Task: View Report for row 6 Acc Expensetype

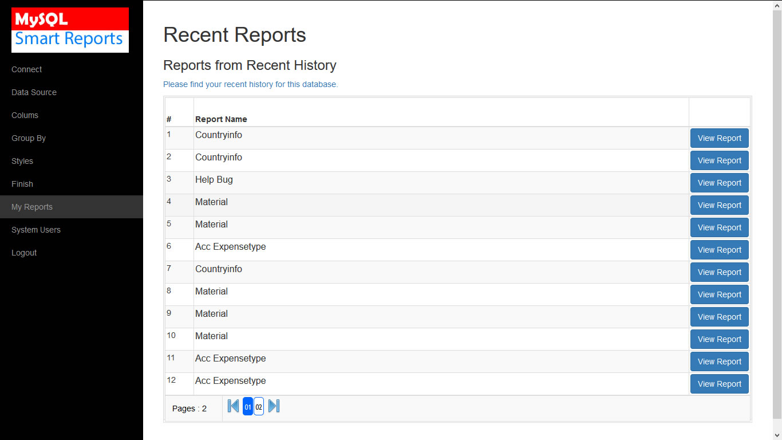Action: pos(719,250)
